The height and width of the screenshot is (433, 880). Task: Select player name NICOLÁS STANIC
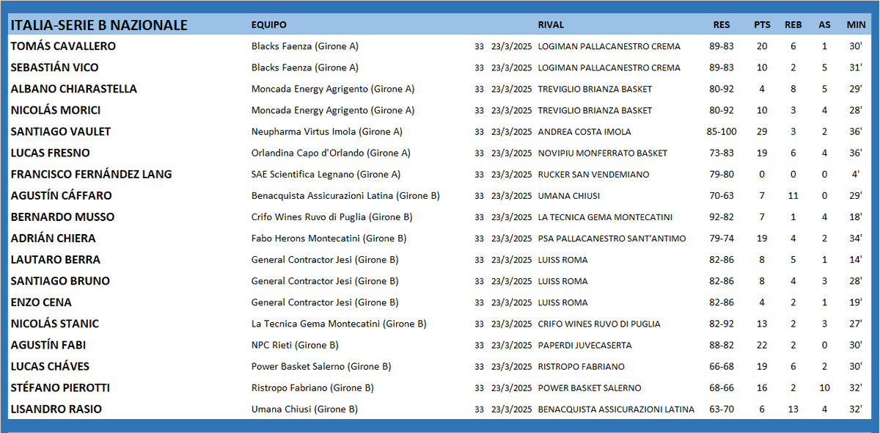[55, 323]
